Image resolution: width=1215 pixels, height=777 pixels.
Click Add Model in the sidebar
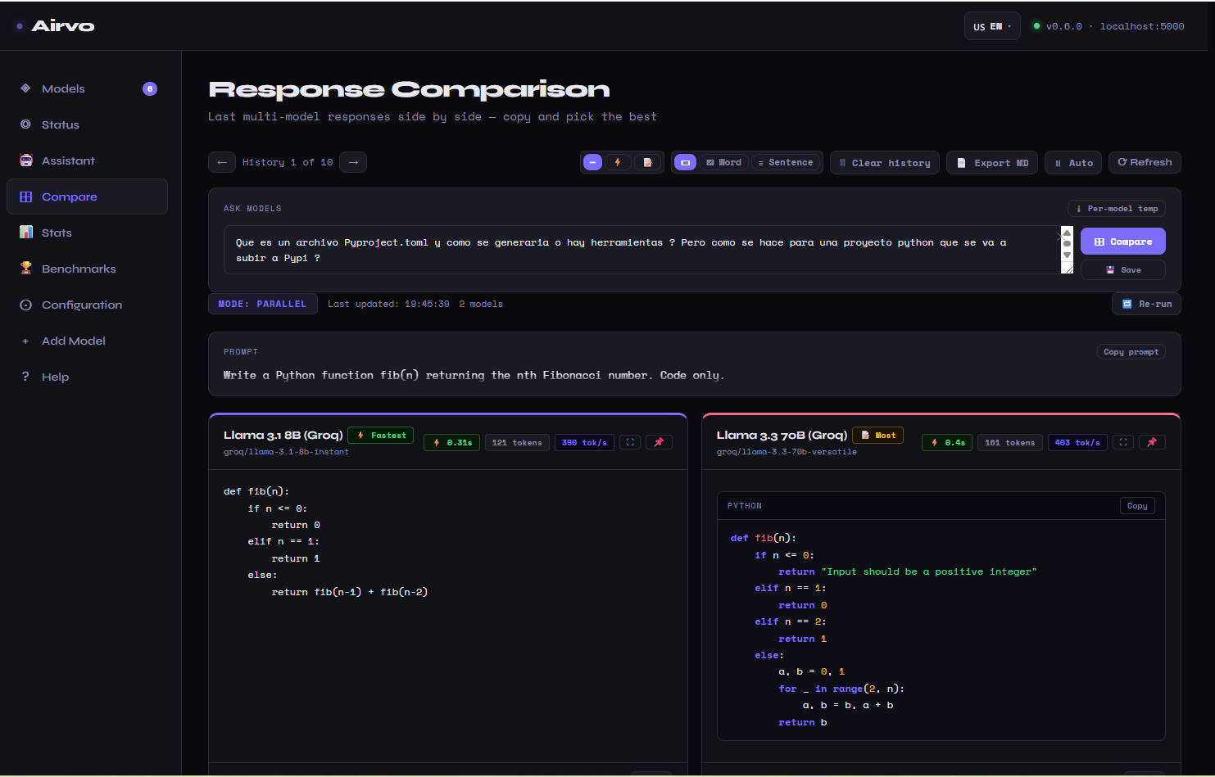[87, 341]
